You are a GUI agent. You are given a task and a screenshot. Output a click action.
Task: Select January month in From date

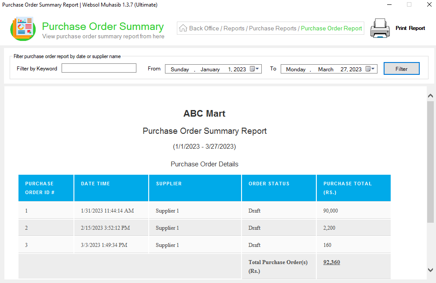(210, 69)
